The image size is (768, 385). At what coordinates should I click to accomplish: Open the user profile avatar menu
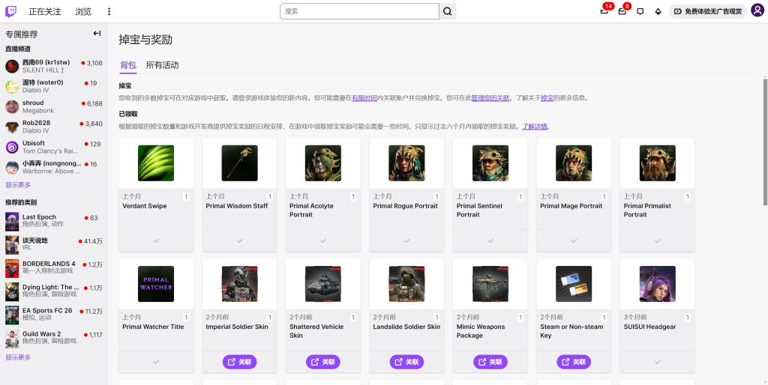[x=757, y=11]
